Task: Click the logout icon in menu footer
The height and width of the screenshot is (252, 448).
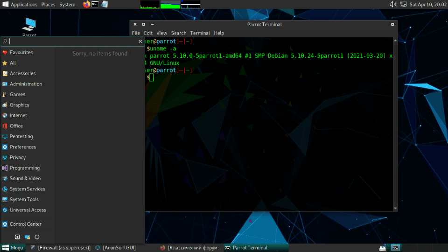Action: tap(17, 237)
